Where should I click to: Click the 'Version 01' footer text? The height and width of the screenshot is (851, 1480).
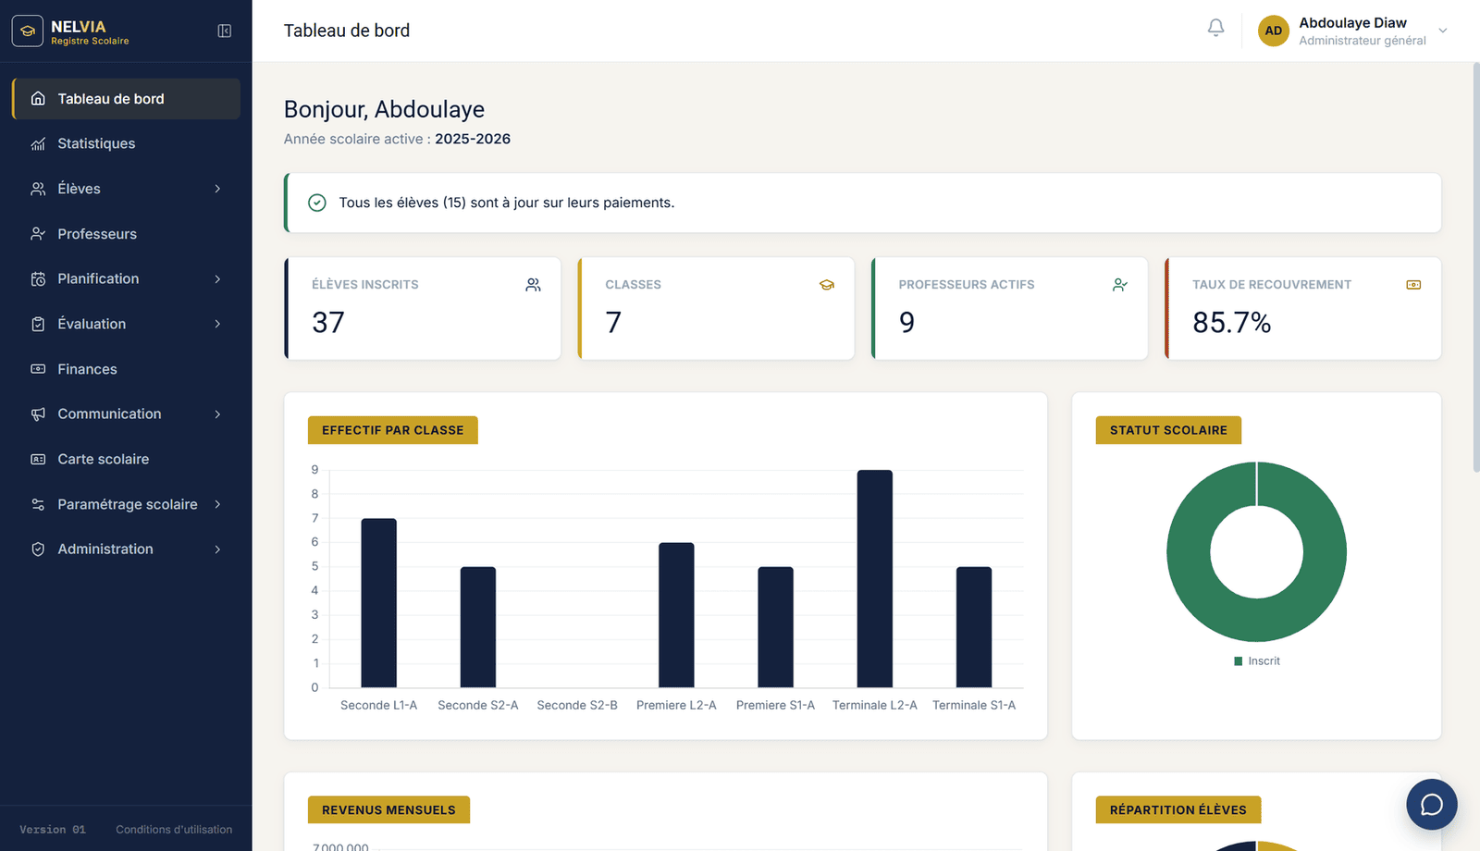(53, 830)
